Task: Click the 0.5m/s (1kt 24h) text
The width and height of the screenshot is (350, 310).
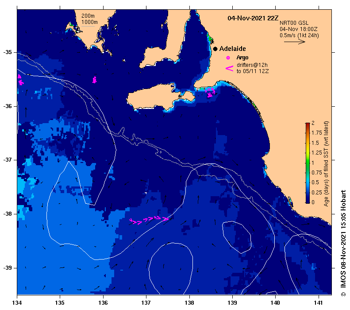Action: pos(299,35)
